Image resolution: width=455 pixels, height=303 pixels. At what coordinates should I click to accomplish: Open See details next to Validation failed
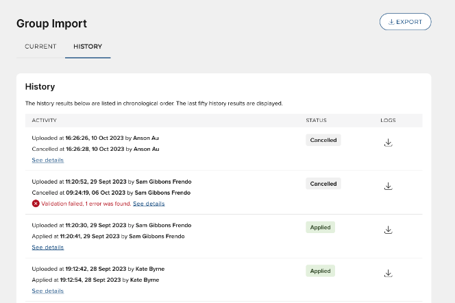pos(149,204)
